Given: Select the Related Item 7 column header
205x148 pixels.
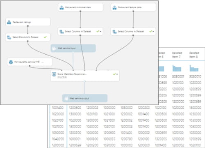Looking at the screenshot, I should pyautogui.click(x=177, y=55).
